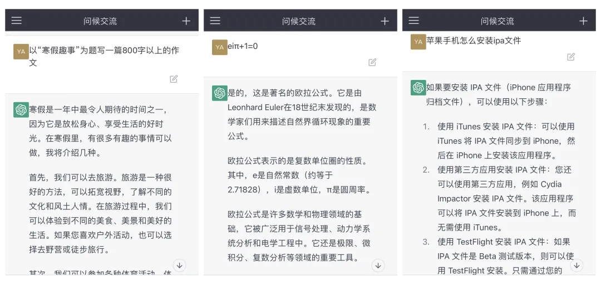Edit the eiπ+1=0 user message

pyautogui.click(x=372, y=62)
